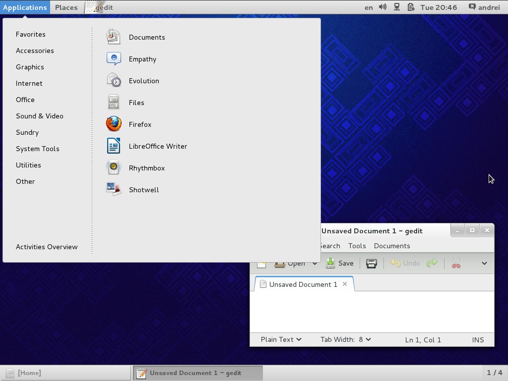Open the volume icon in the top bar
The image size is (508, 381).
[383, 7]
